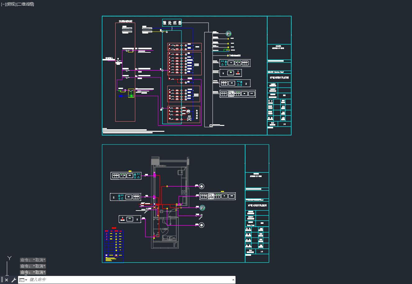Image resolution: width=412 pixels, height=284 pixels.
Task: Open the 俯视 view controls menu
Action: (x=11, y=4)
